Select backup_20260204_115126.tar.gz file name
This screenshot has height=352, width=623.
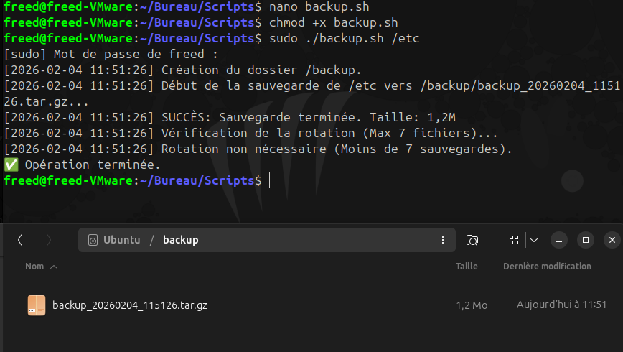(x=130, y=305)
